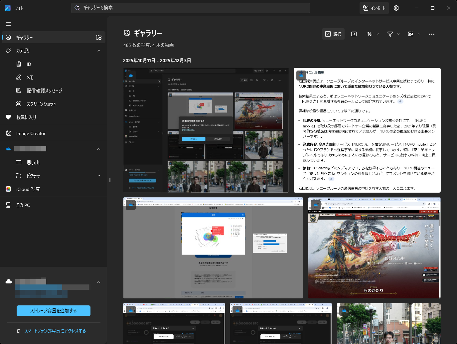This screenshot has width=457, height=344.
Task: Collapse the カテゴリ section chevron
Action: click(x=99, y=51)
